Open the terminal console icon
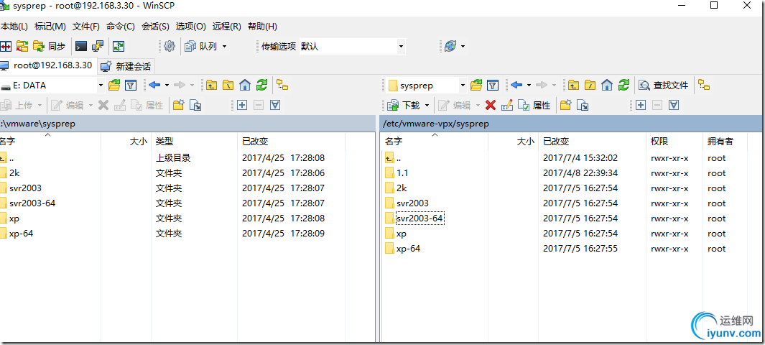This screenshot has width=765, height=345. 81,46
